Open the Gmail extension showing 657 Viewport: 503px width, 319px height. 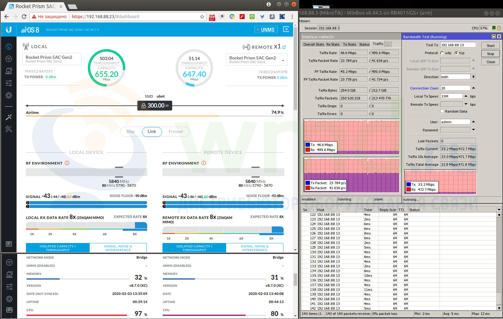click(212, 17)
